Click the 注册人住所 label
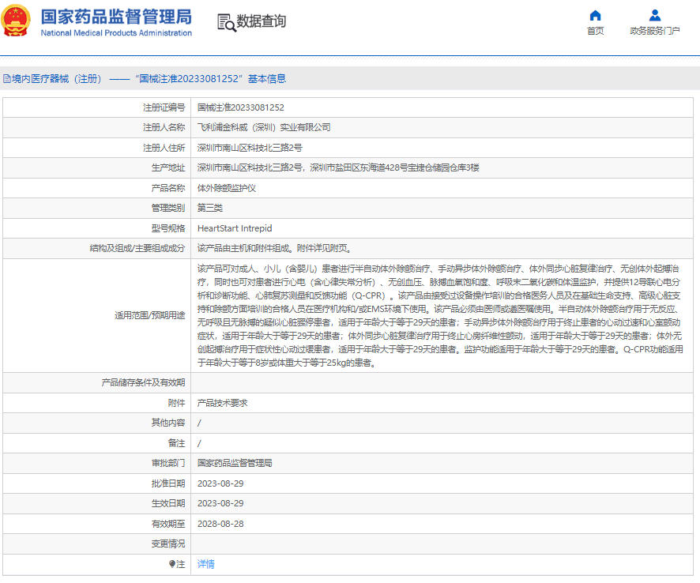The width and height of the screenshot is (700, 583). (x=164, y=148)
